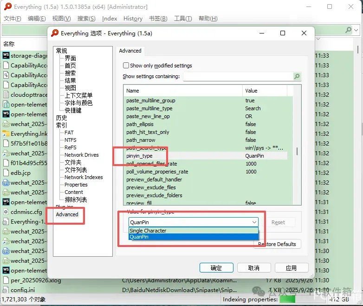This screenshot has width=363, height=306.
Task: Select preview_default_handler setting row
Action: 206,180
